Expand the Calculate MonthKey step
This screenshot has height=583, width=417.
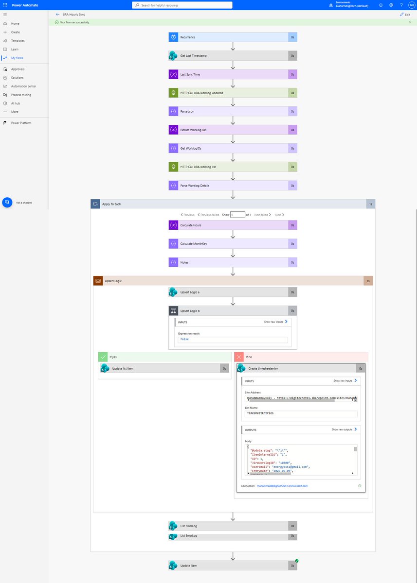[x=233, y=244]
